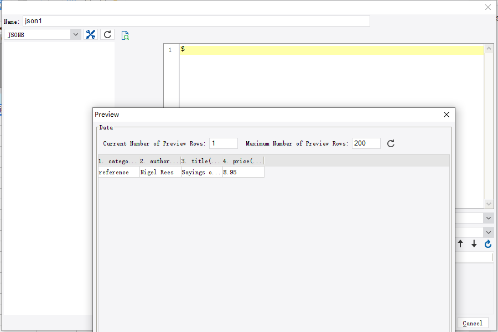Image resolution: width=498 pixels, height=332 pixels.
Task: Click line number 1 in editor gutter
Action: pyautogui.click(x=170, y=50)
